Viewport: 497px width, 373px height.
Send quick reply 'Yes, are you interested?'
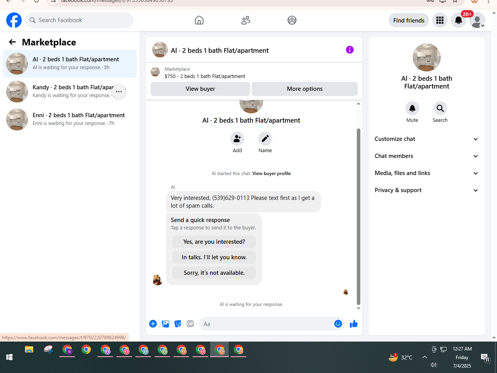click(214, 242)
